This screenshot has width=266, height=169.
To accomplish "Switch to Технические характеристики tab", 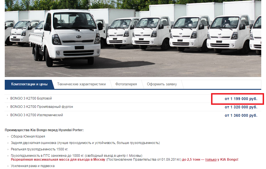I will (x=81, y=84).
